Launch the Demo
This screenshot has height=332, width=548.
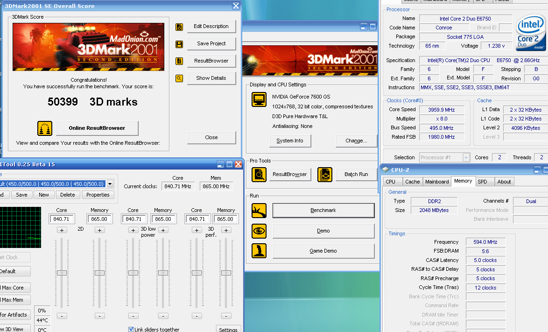coord(323,231)
